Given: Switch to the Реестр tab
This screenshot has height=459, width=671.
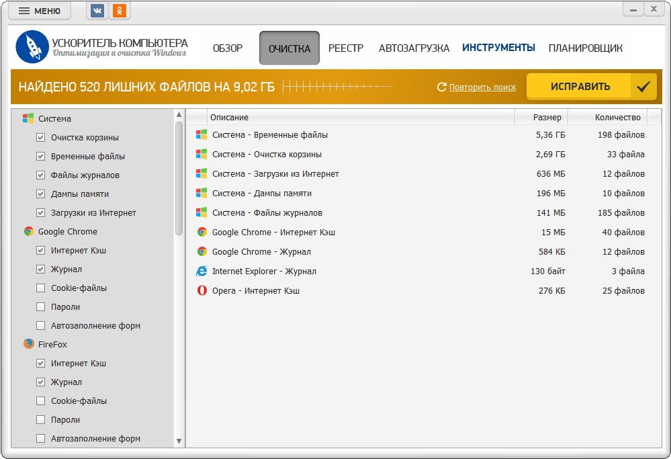Looking at the screenshot, I should click(346, 48).
